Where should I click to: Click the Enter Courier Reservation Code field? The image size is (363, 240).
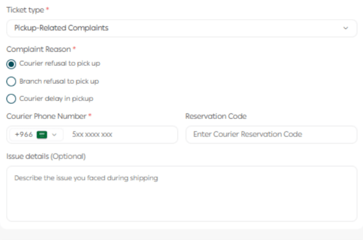[x=271, y=135]
